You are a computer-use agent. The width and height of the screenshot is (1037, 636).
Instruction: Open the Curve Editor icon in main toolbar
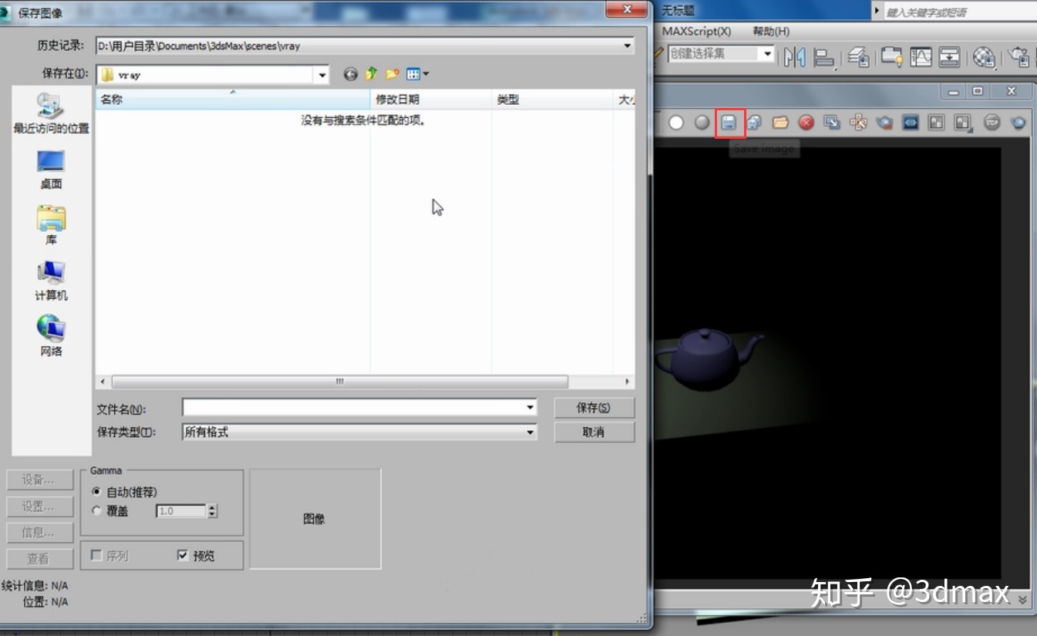[921, 57]
